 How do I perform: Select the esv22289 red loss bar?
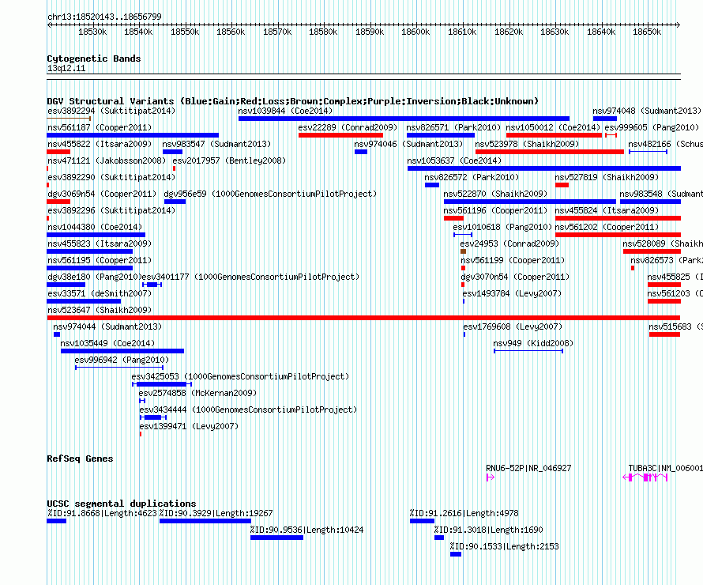click(340, 135)
